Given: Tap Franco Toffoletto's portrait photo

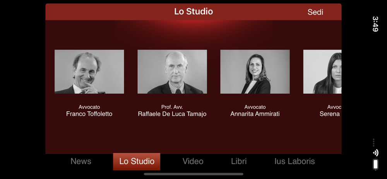Looking at the screenshot, I should (89, 72).
